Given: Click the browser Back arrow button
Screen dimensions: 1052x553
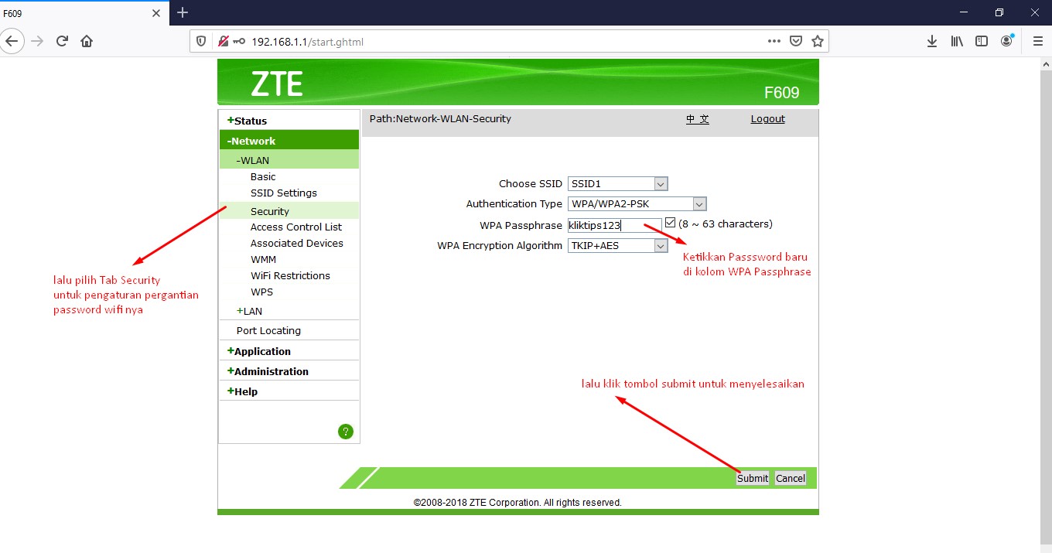Looking at the screenshot, I should [x=12, y=41].
